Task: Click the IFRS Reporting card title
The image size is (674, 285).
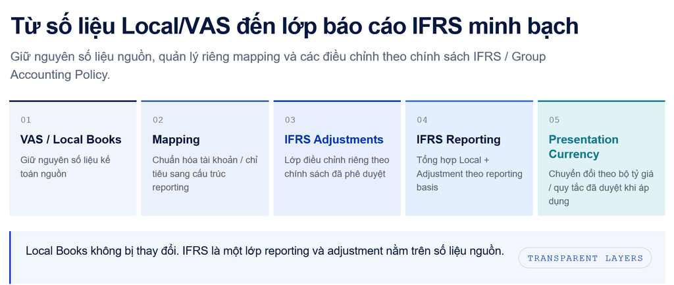Action: pos(458,140)
